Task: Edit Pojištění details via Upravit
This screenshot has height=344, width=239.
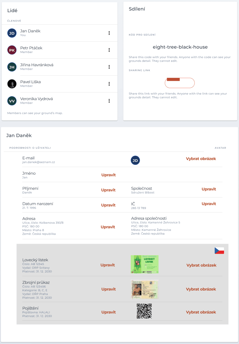Action: (x=108, y=312)
